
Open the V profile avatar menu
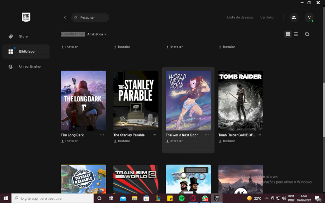coord(309,17)
